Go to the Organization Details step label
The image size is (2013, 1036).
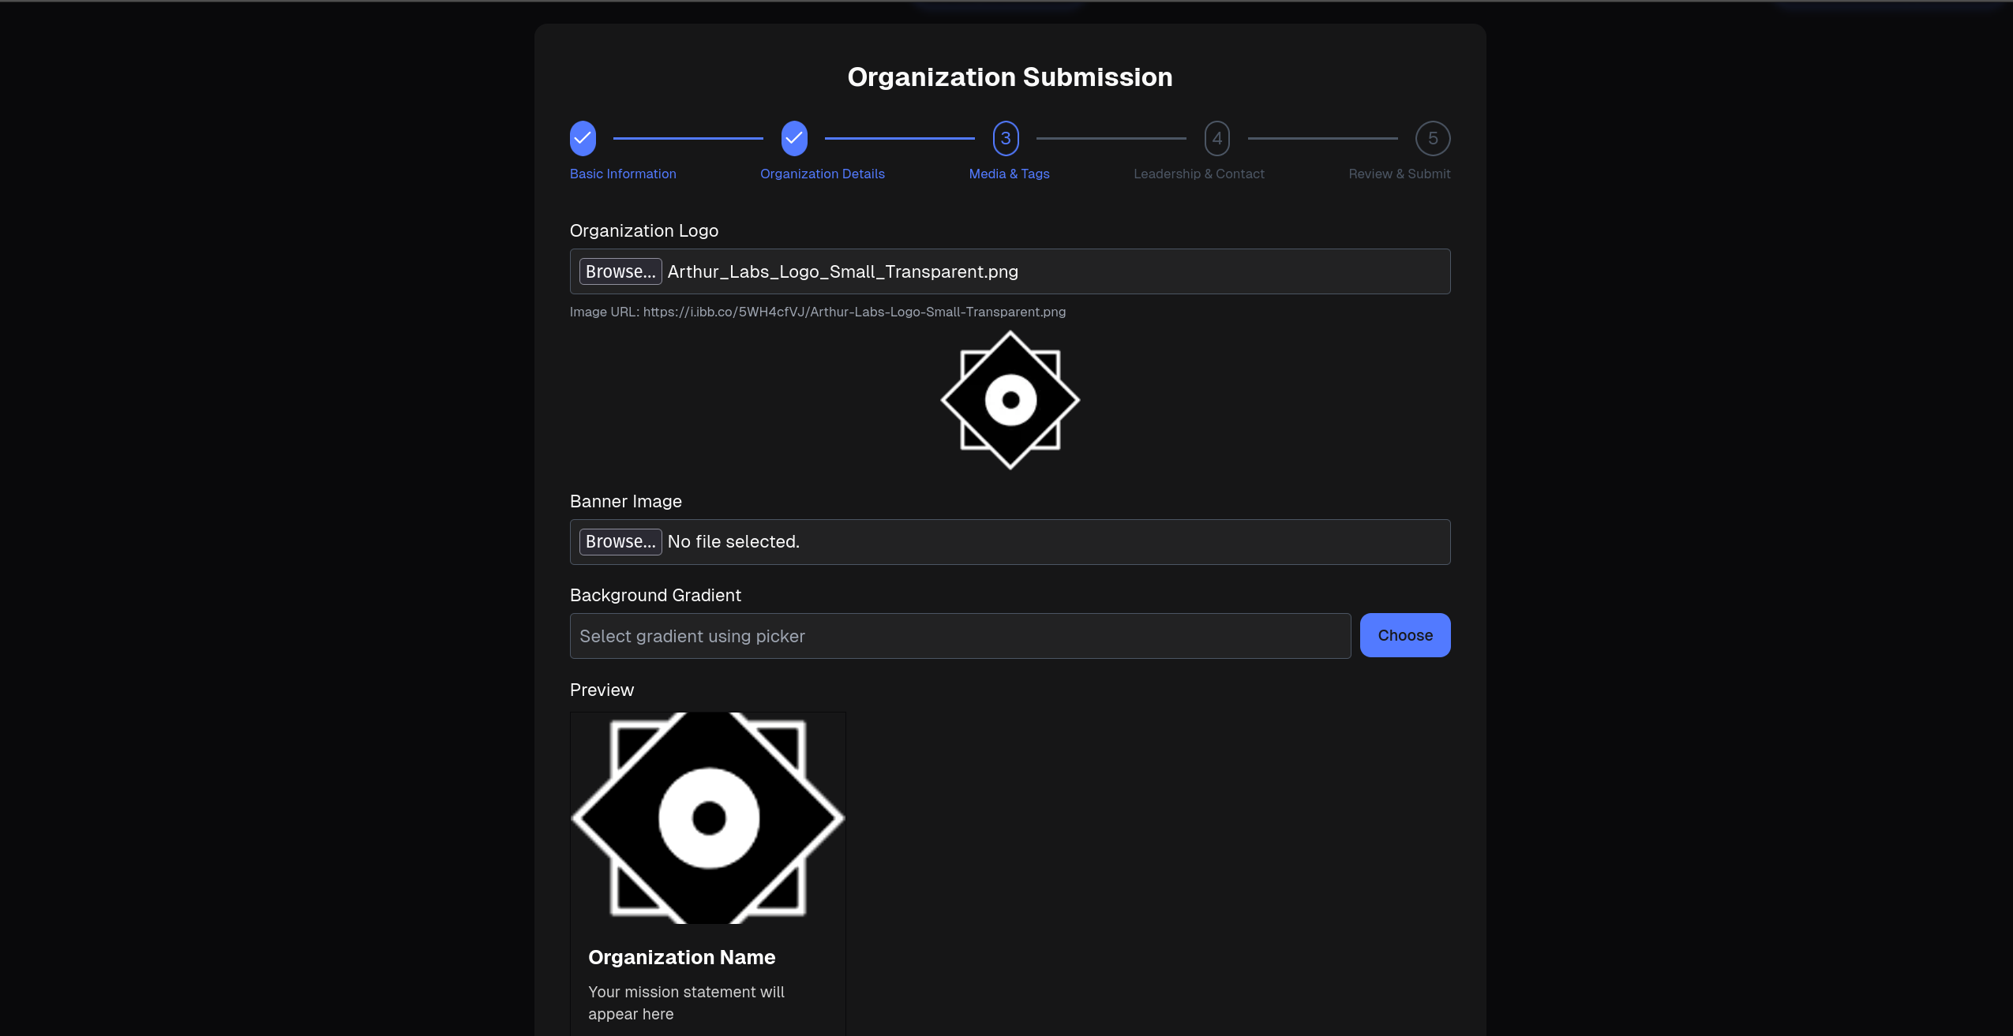[822, 174]
